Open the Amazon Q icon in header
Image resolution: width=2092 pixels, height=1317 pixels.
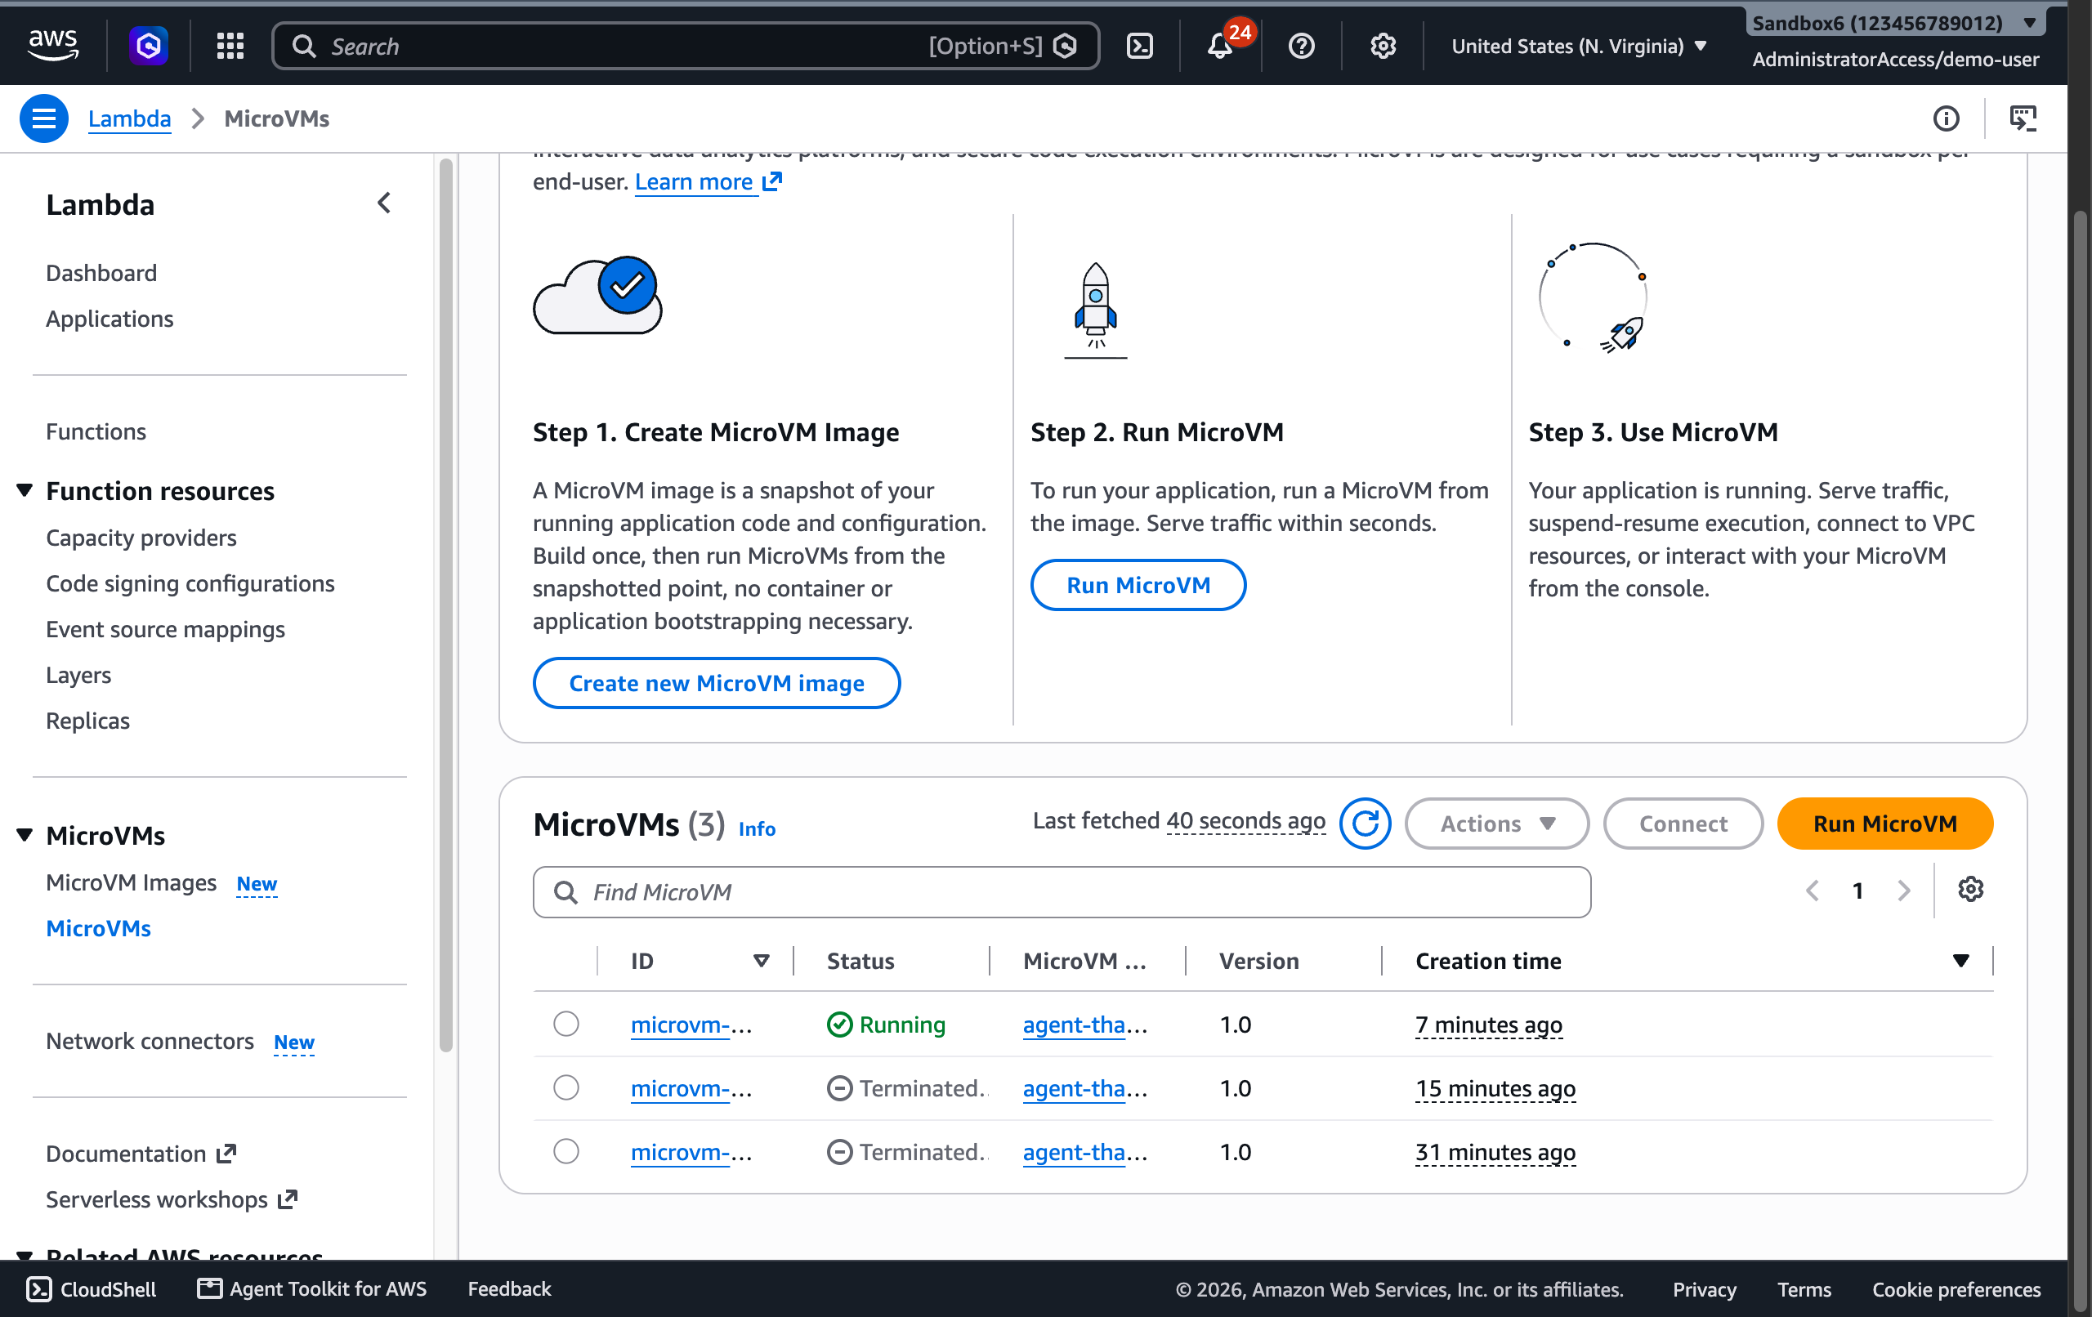pos(149,45)
